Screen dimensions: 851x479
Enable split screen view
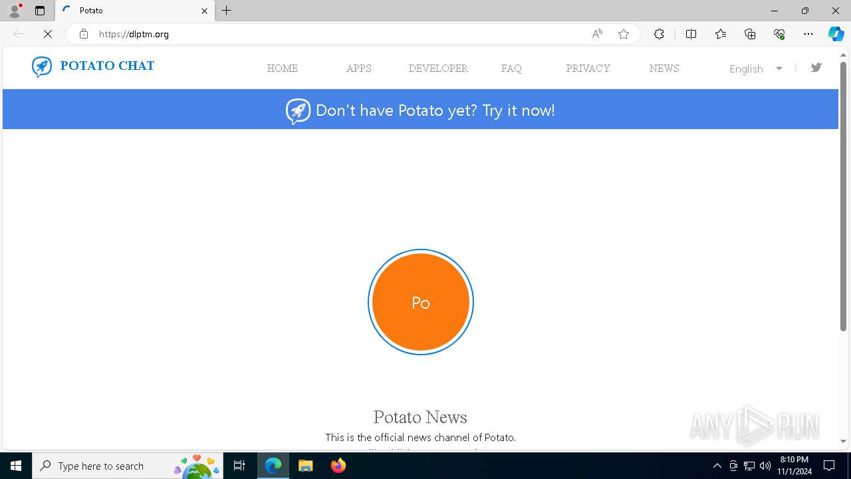point(691,34)
